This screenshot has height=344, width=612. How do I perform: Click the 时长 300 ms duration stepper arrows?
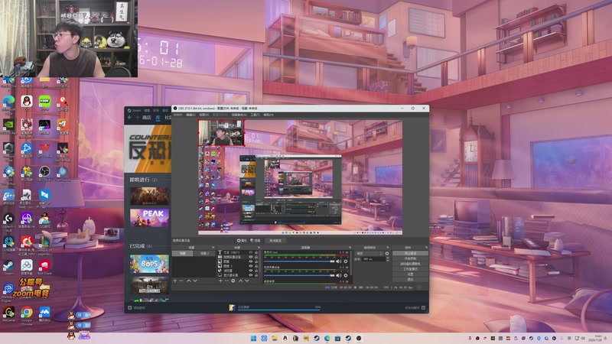pos(388,259)
